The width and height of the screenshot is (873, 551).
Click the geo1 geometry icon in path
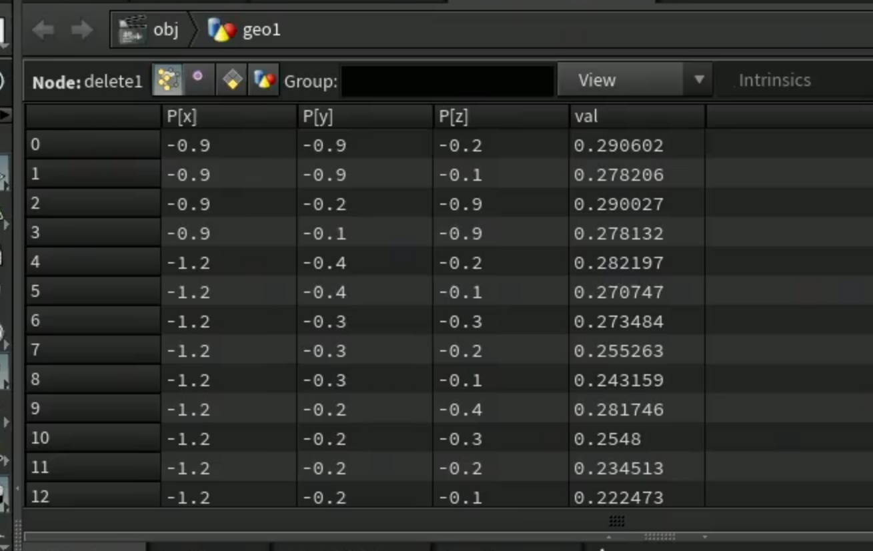click(221, 30)
